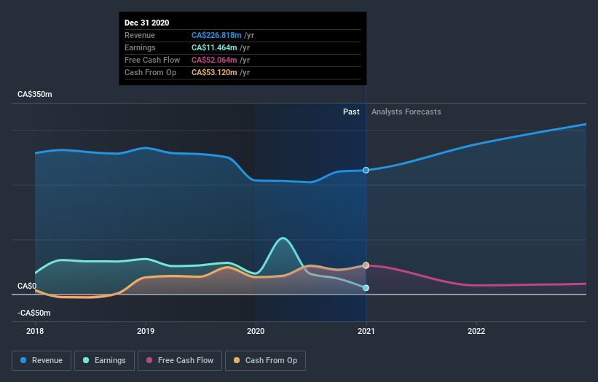Select the 2019 x-axis label
Image resolution: width=598 pixels, height=382 pixels.
pyautogui.click(x=145, y=331)
